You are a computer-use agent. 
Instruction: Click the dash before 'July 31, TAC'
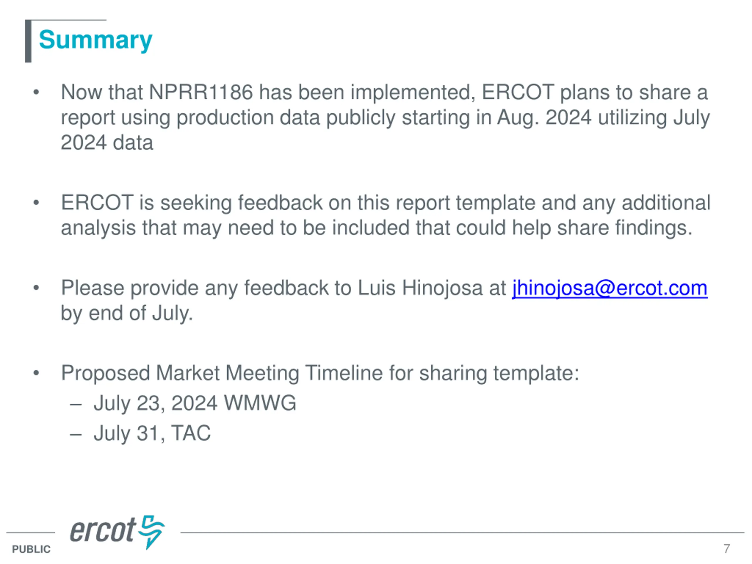pyautogui.click(x=75, y=434)
